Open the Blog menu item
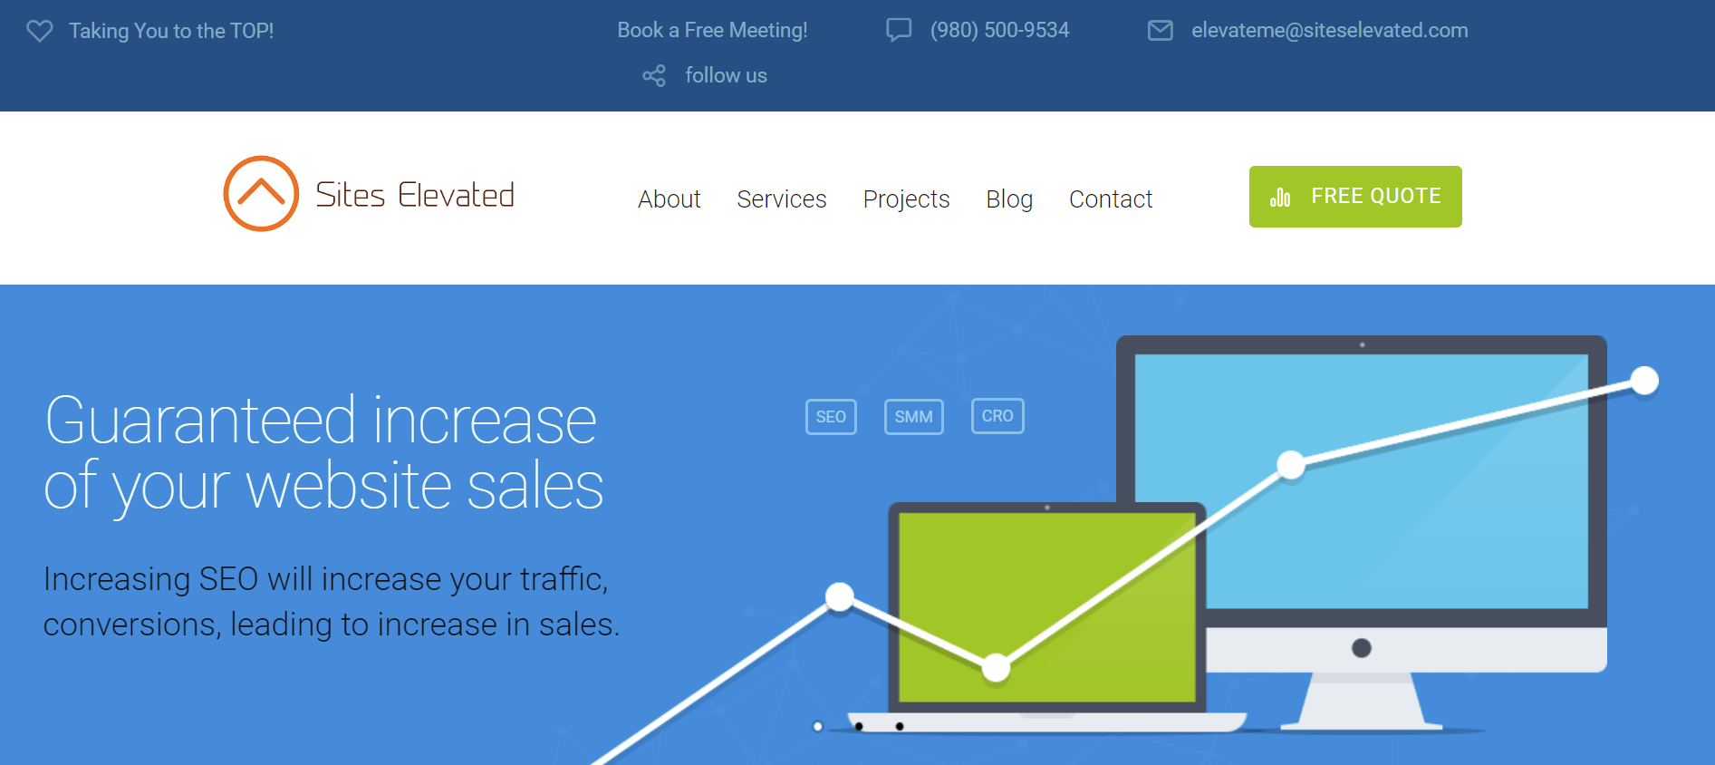Screen dimensions: 1715x765 [x=1009, y=199]
